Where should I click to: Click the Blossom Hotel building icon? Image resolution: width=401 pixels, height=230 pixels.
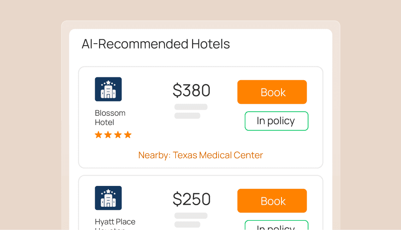click(x=108, y=89)
